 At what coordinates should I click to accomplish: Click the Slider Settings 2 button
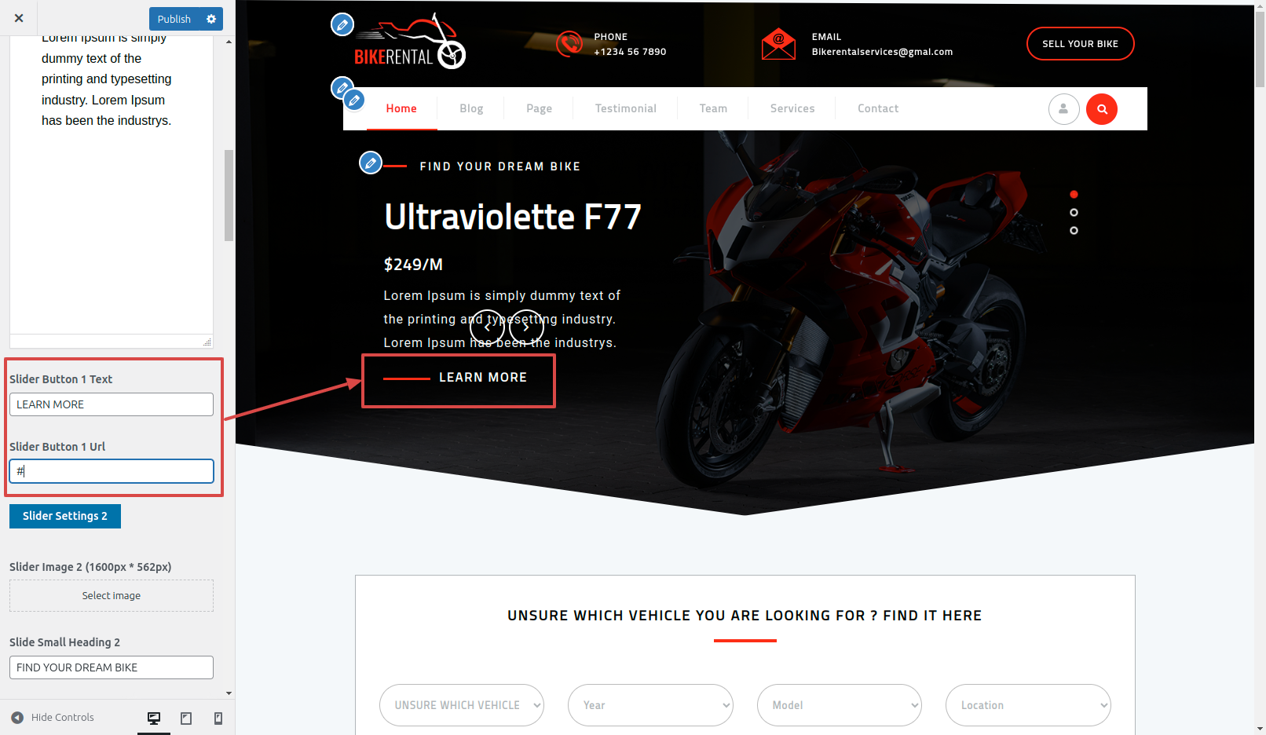[65, 516]
